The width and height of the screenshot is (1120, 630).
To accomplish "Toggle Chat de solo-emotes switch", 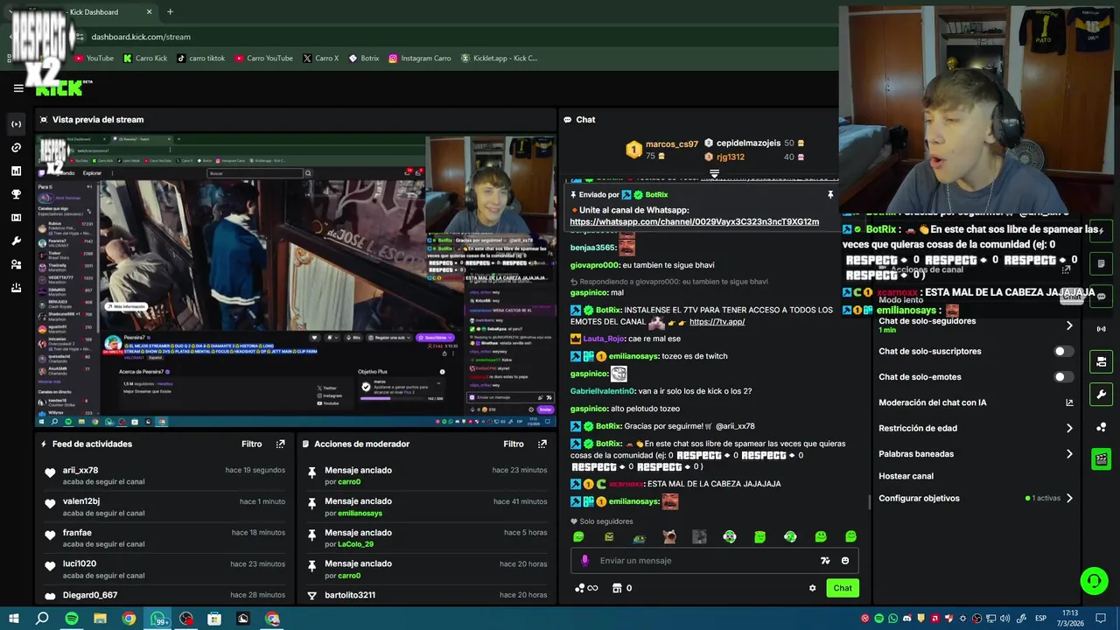I will [x=1063, y=377].
